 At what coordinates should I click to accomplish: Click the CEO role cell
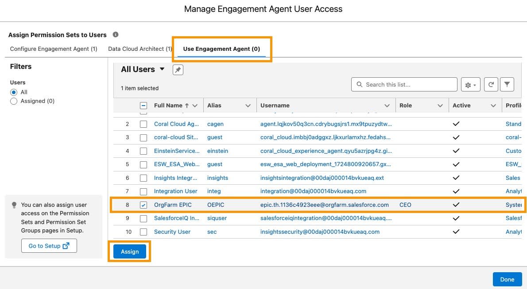(x=405, y=205)
